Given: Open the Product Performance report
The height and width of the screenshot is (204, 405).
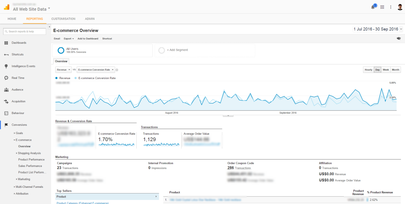Looking at the screenshot, I should pos(31,160).
